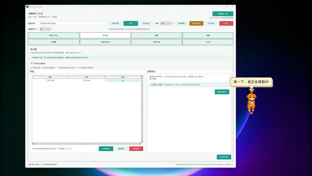The width and height of the screenshot is (312, 176).
Task: Open the 提醒 tab
Action: [x=156, y=35]
